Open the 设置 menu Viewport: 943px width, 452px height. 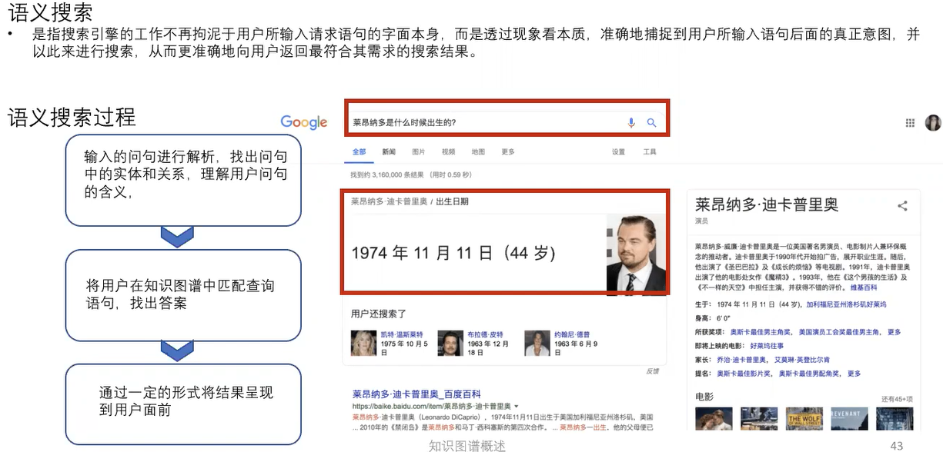tap(619, 151)
